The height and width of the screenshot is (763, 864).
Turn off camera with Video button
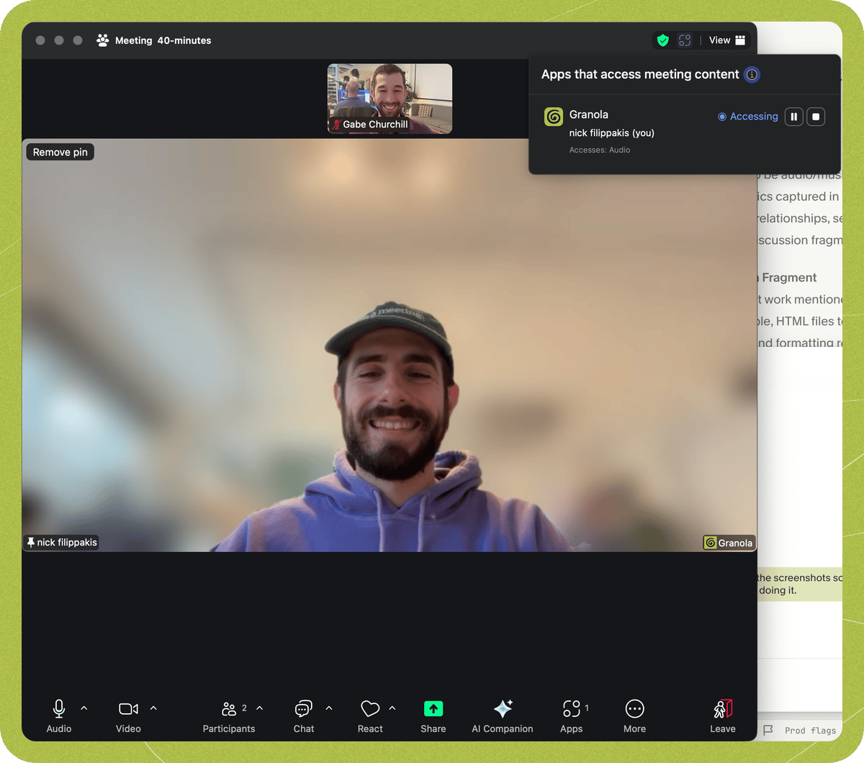click(128, 716)
